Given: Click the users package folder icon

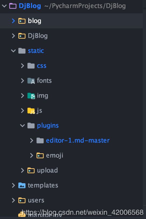Looking at the screenshot, I should [22, 200].
